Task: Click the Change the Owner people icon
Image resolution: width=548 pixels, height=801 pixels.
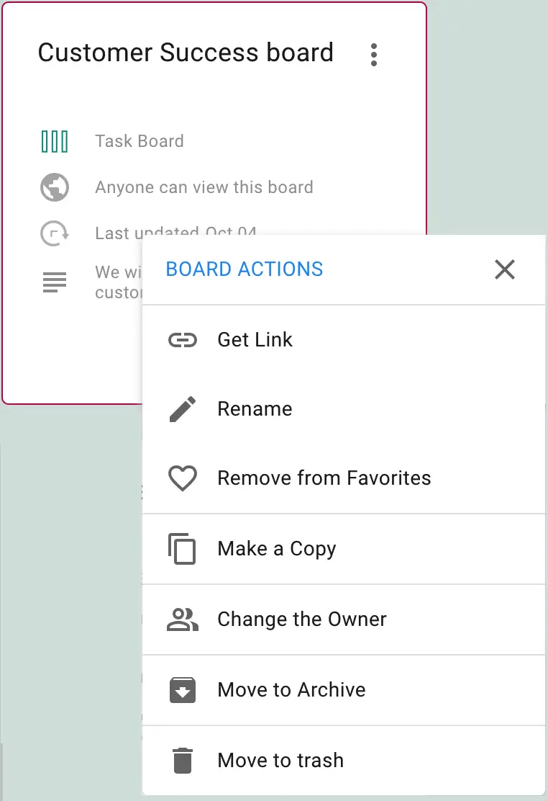Action: [x=183, y=619]
